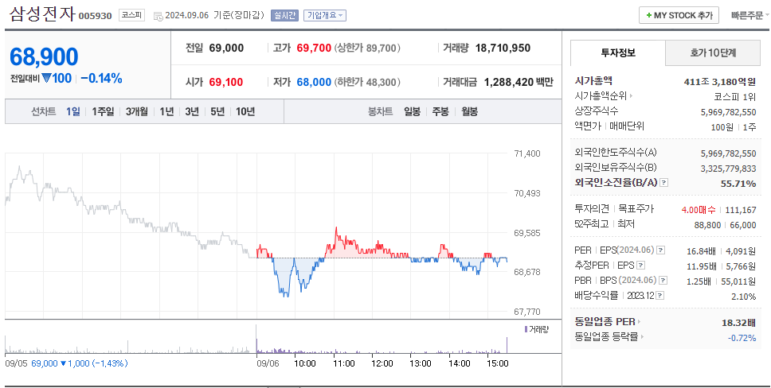Open help icon beside EPS(2024.06)
This screenshot has height=388, width=771.
(661, 250)
